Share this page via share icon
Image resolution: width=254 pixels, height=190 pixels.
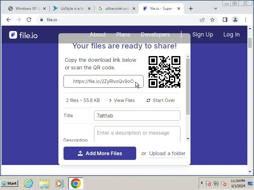coord(202,20)
